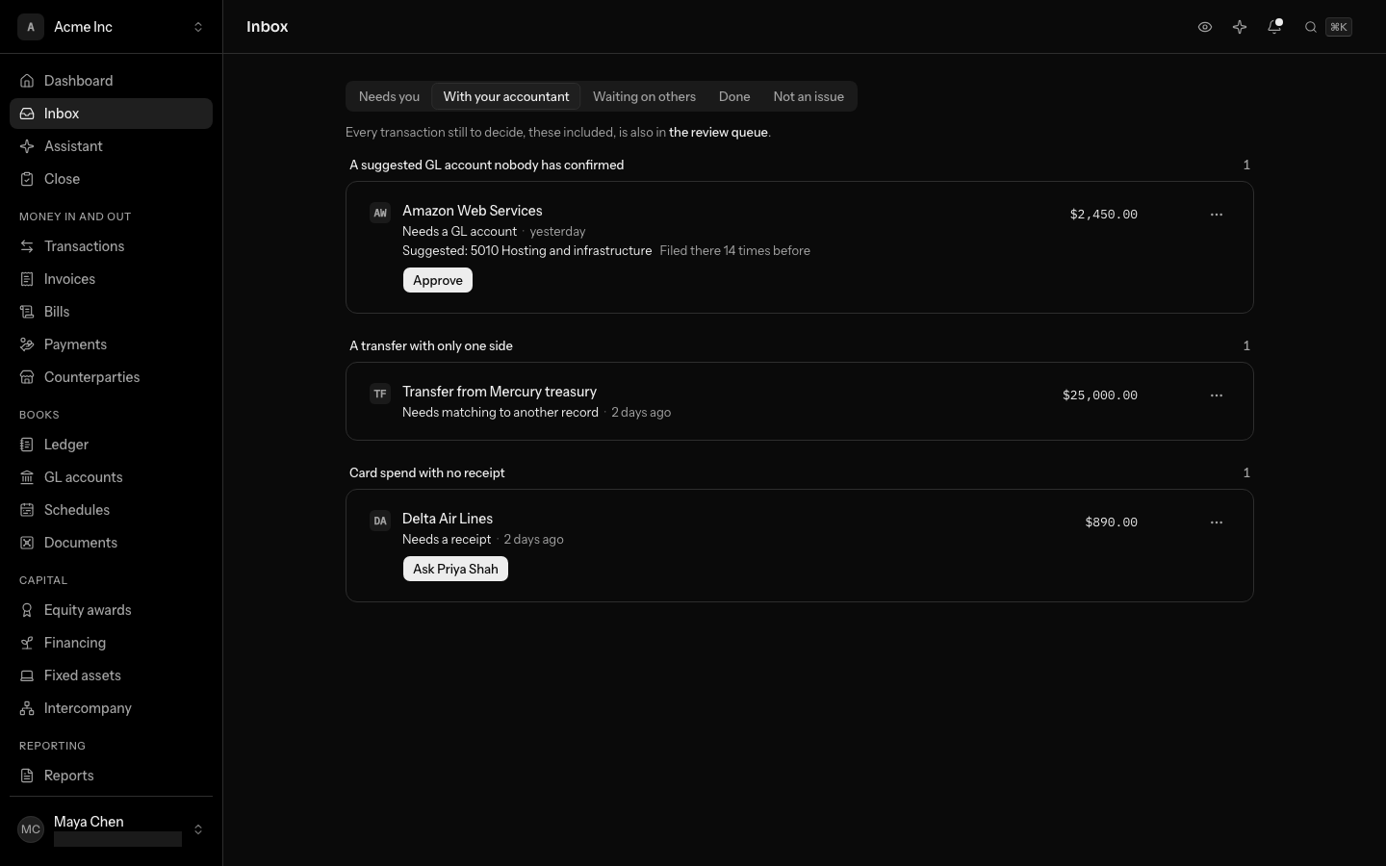The image size is (1386, 866).
Task: Click the $25,000.00 amount
Action: pos(1100,395)
